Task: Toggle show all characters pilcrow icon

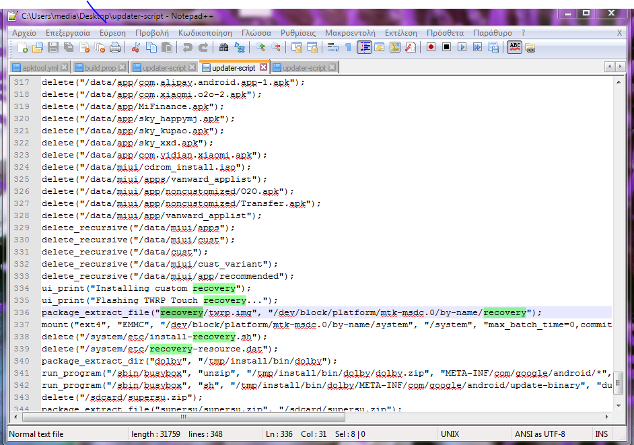Action: click(x=348, y=47)
